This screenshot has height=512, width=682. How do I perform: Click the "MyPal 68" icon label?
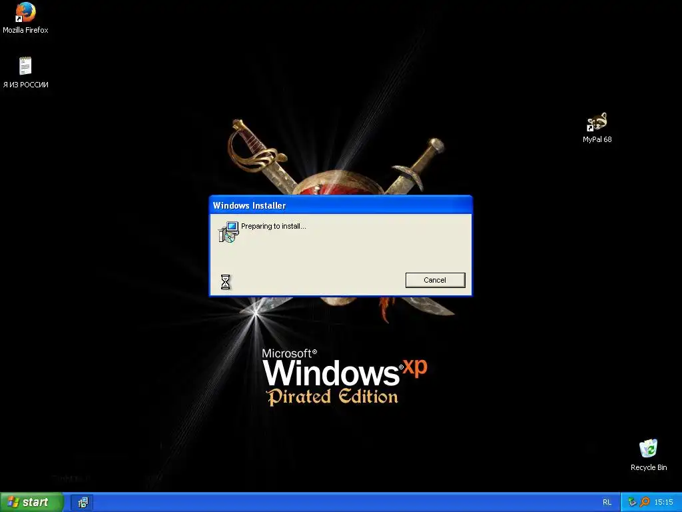[x=597, y=139]
